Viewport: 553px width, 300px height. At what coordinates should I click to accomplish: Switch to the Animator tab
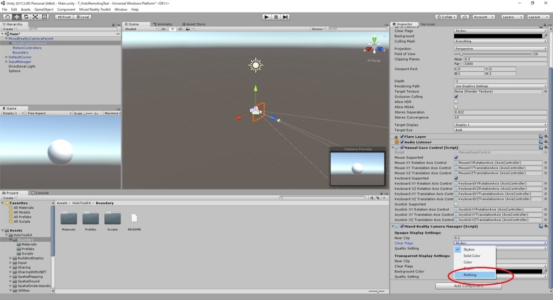(x=163, y=24)
